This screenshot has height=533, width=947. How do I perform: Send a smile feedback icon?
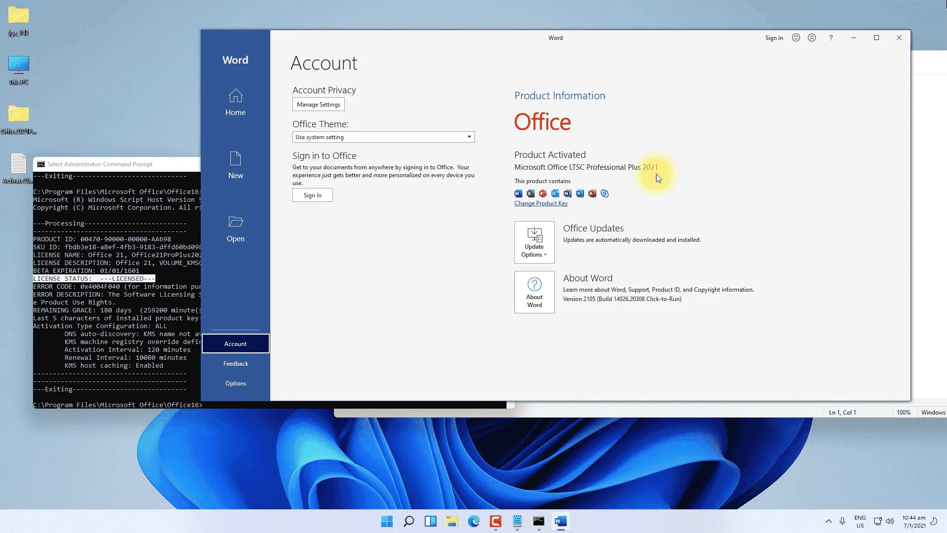click(x=796, y=38)
